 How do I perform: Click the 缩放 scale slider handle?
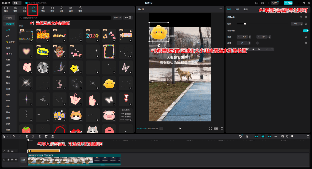245,24
